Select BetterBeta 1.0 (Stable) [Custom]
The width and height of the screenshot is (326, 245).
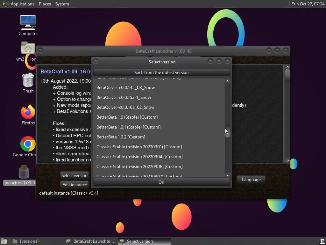point(159,117)
